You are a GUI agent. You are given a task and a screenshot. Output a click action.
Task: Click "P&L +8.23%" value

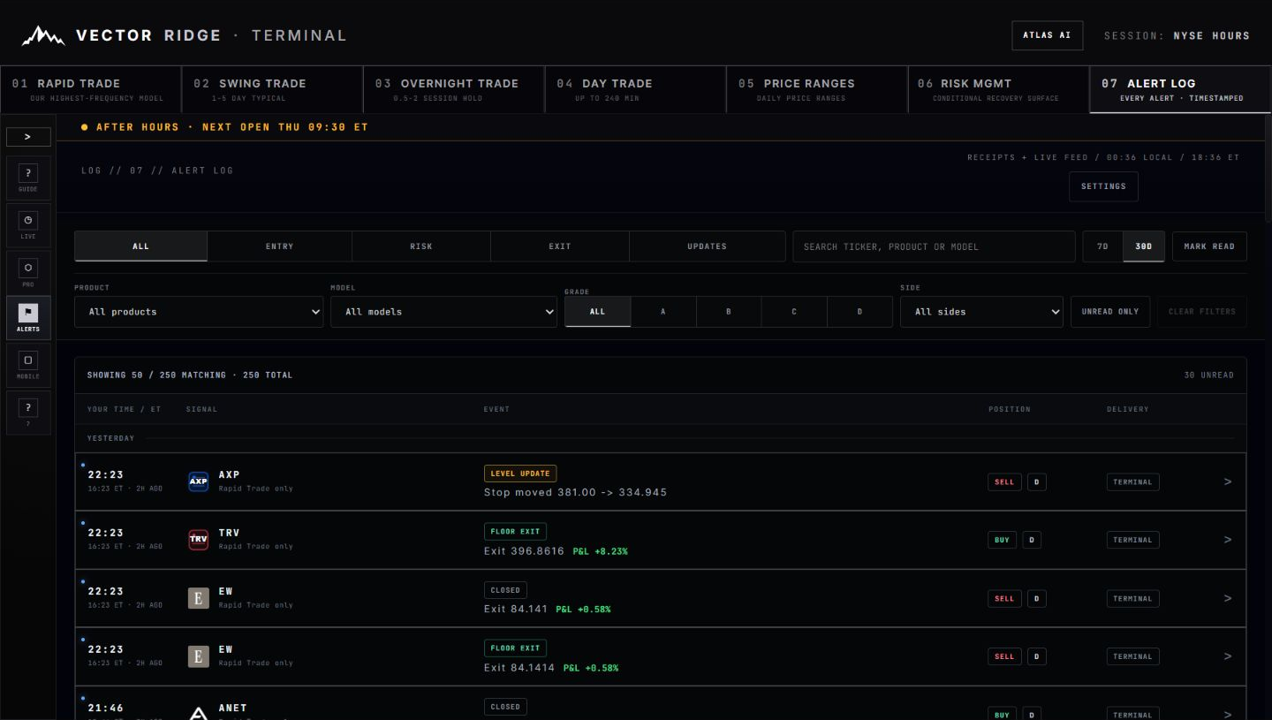pyautogui.click(x=600, y=551)
